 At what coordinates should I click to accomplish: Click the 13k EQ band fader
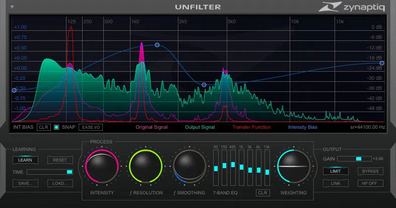click(267, 172)
